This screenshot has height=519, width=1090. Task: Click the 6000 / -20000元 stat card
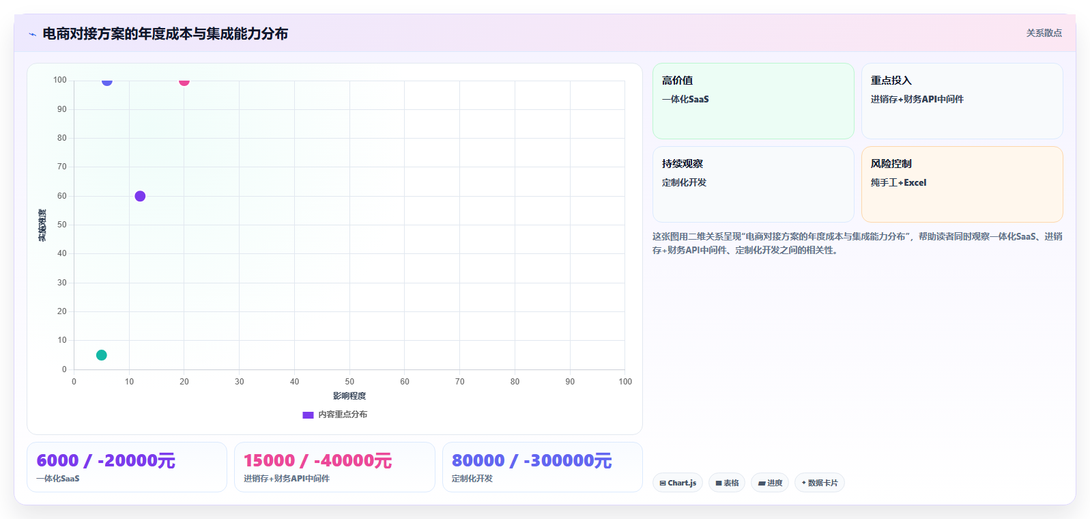pos(127,467)
